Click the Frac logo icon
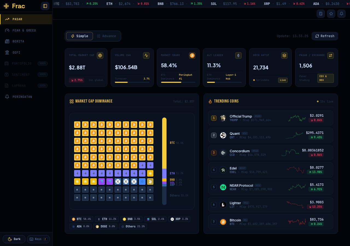350x246 pixels. tap(6, 6)
